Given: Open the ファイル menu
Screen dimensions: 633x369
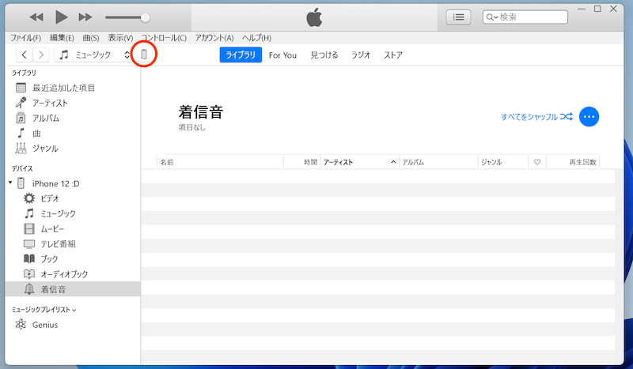Looking at the screenshot, I should (26, 38).
